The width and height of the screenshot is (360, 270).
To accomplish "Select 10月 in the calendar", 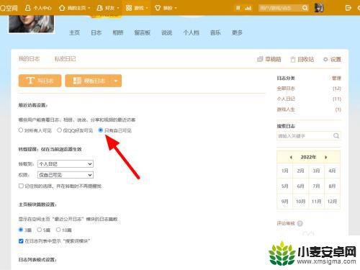I will click(300, 202).
